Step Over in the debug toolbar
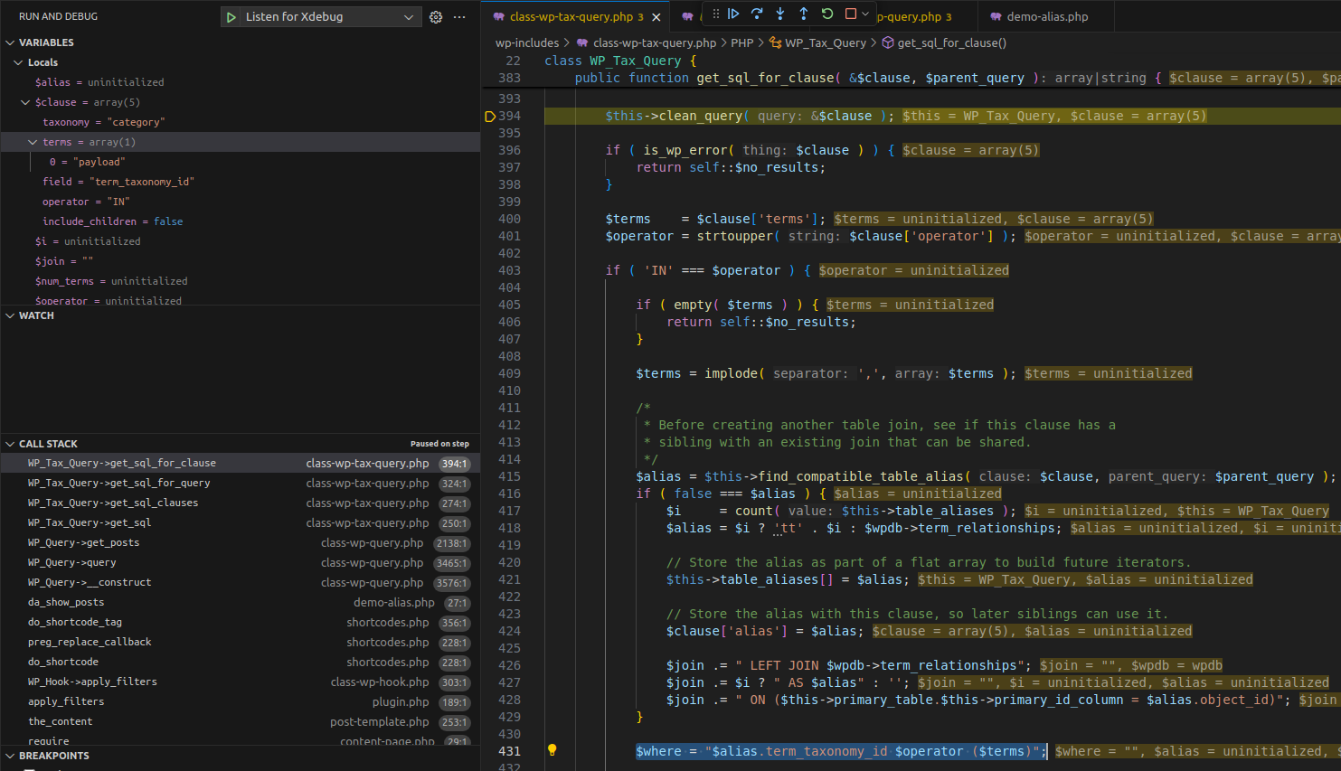This screenshot has width=1341, height=771. pos(757,14)
